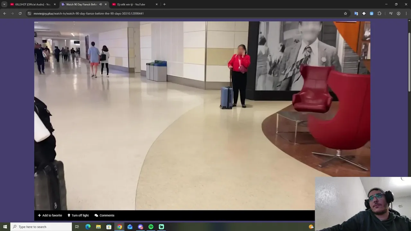Image resolution: width=411 pixels, height=231 pixels.
Task: Close the Watch 90 Day Fiancé tab
Action: click(106, 4)
